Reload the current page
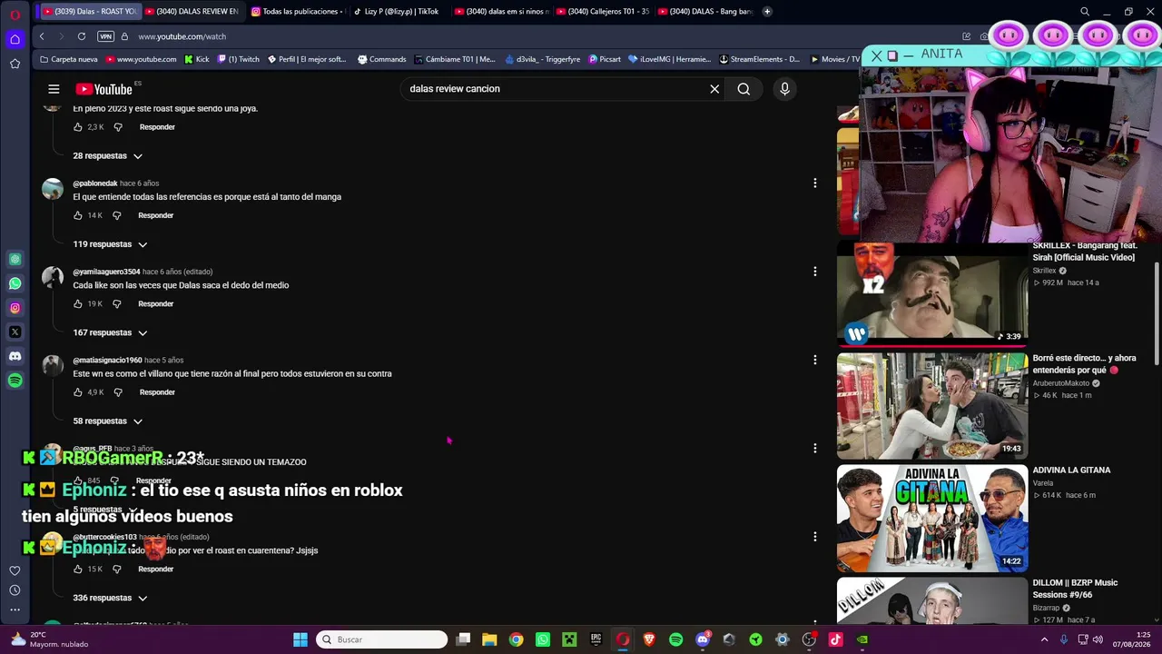Screen dimensions: 1162x654 pyautogui.click(x=82, y=36)
